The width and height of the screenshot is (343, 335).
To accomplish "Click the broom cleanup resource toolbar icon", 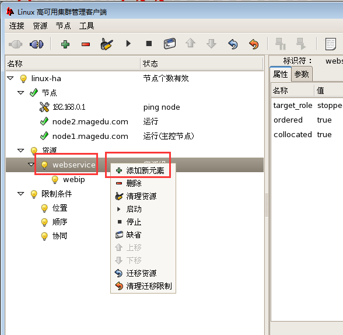I will [107, 44].
